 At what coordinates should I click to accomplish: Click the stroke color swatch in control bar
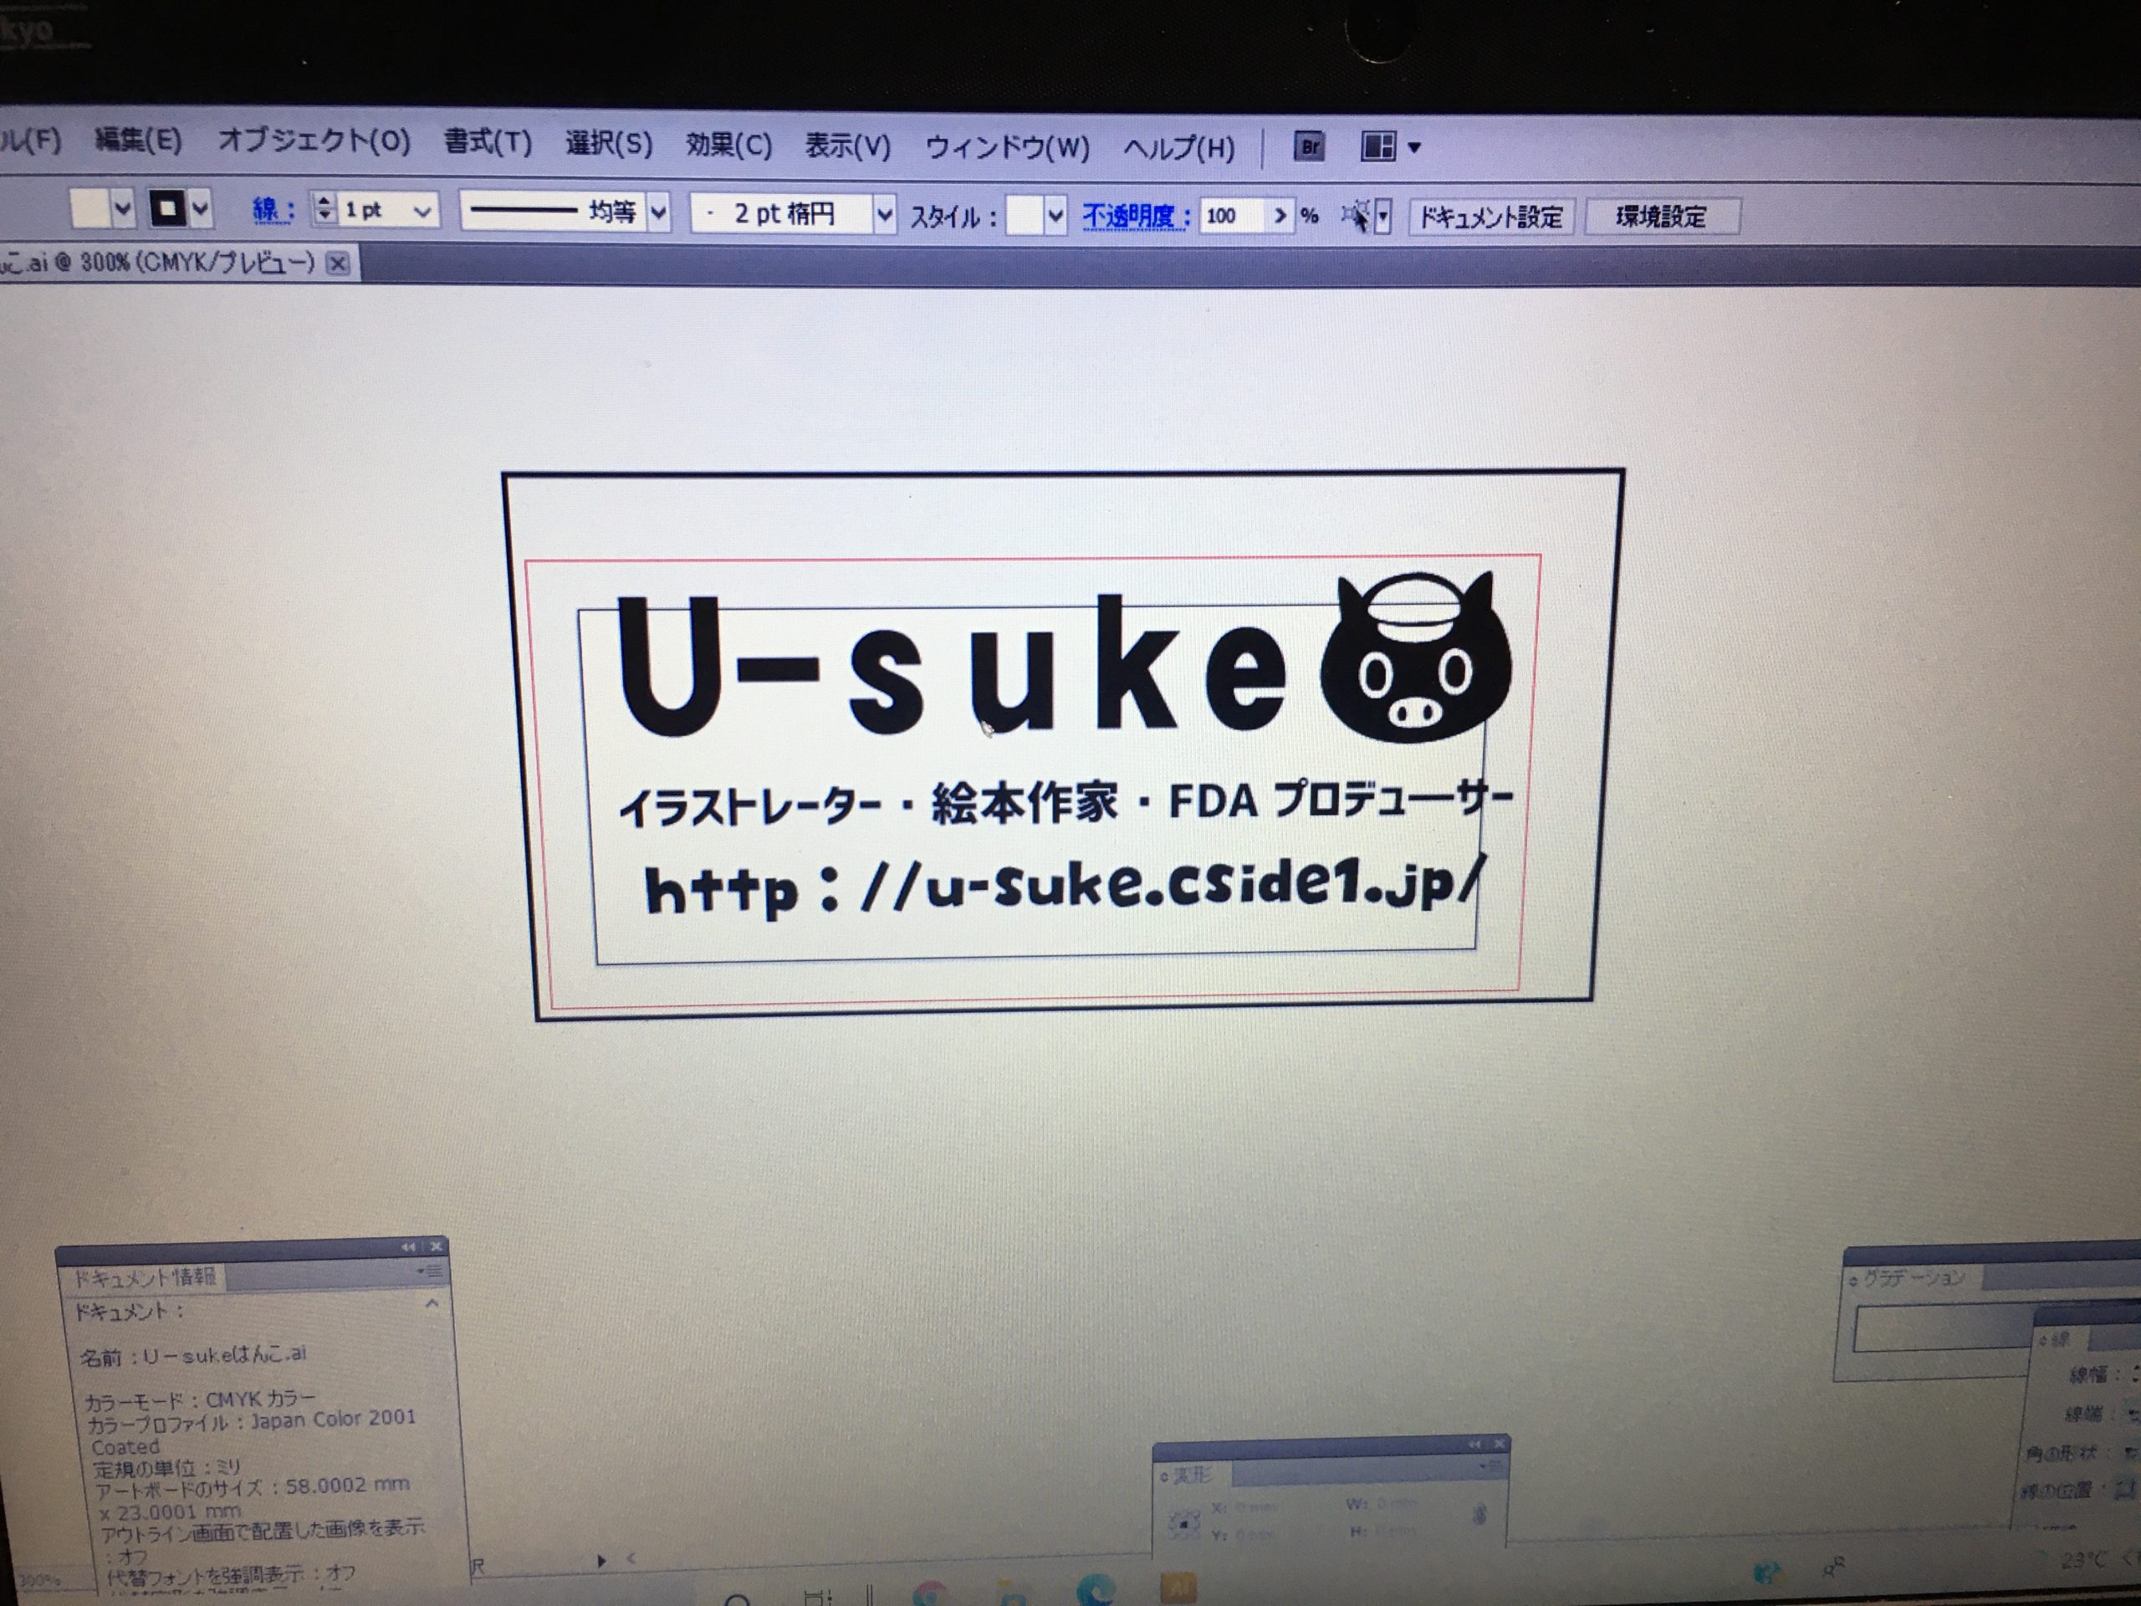pos(168,208)
